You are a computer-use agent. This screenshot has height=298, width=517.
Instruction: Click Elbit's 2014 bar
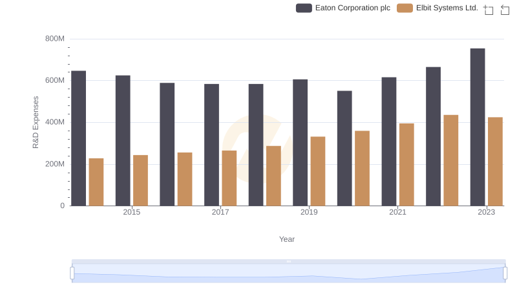click(x=96, y=182)
